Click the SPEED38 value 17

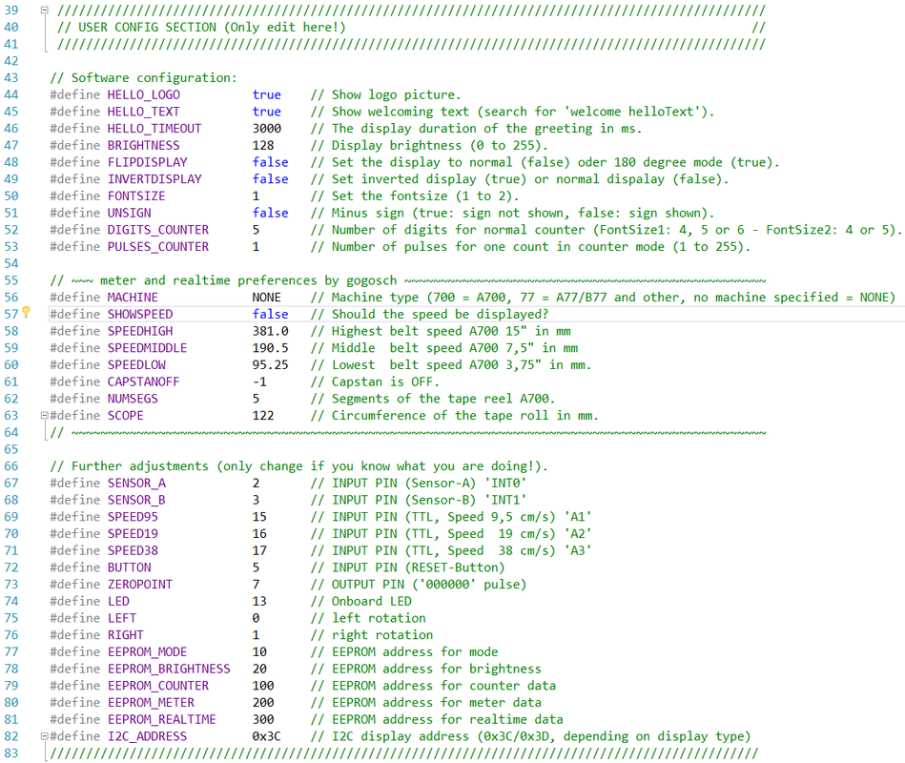(259, 550)
